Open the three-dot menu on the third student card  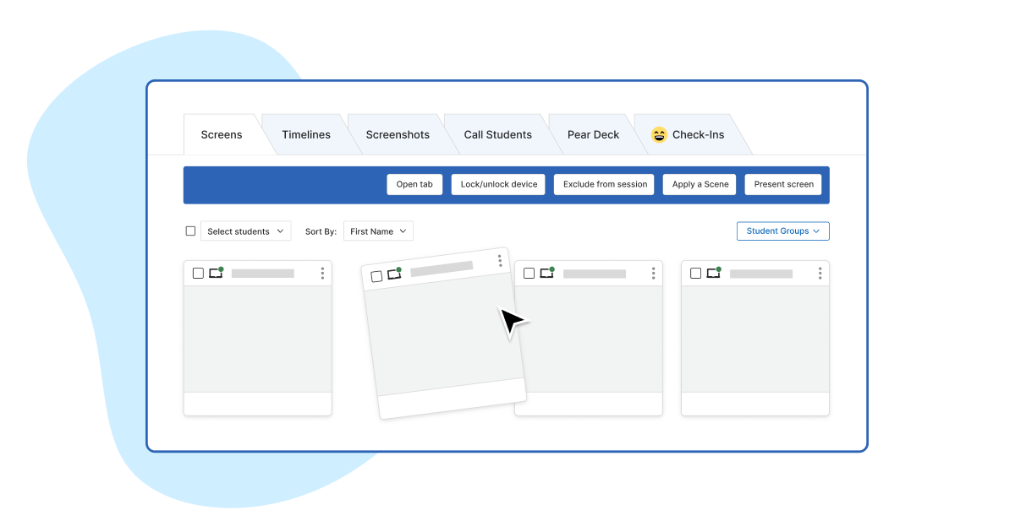(x=653, y=273)
